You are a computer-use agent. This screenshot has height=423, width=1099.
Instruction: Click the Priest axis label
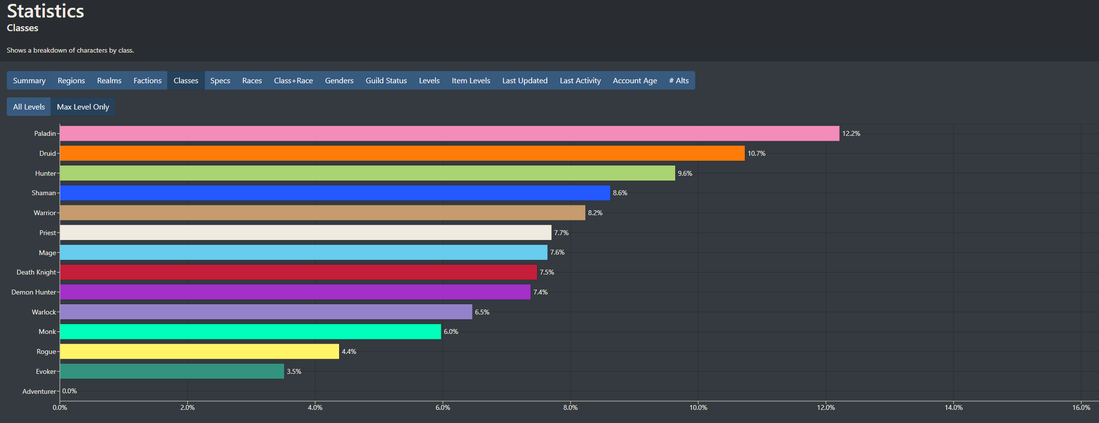tap(48, 233)
